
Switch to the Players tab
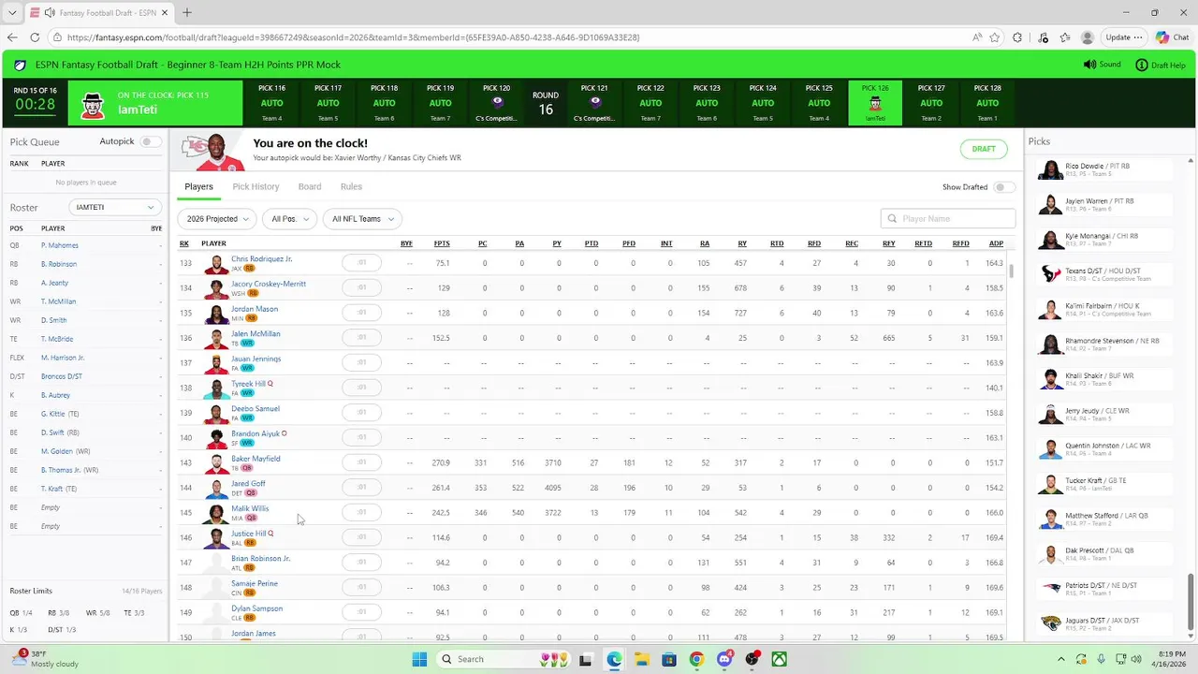198,186
